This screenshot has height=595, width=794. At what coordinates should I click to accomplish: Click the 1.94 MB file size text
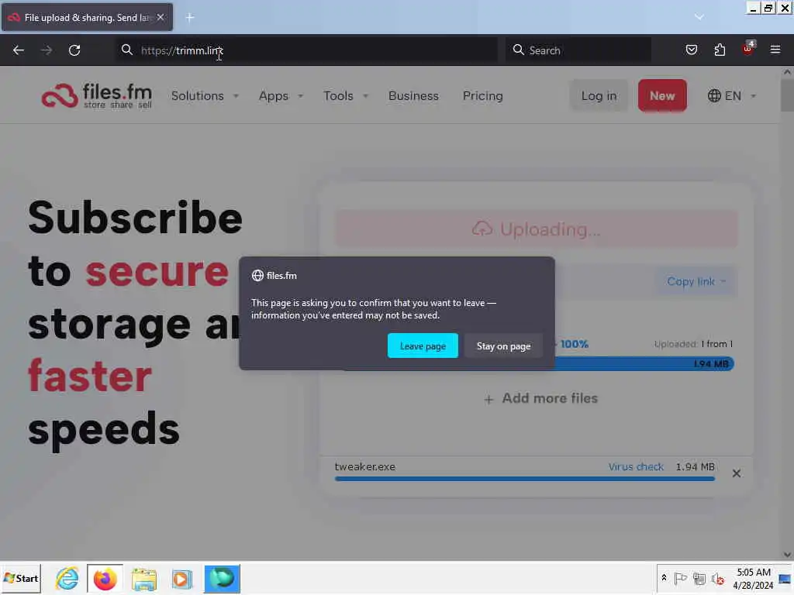coord(695,466)
